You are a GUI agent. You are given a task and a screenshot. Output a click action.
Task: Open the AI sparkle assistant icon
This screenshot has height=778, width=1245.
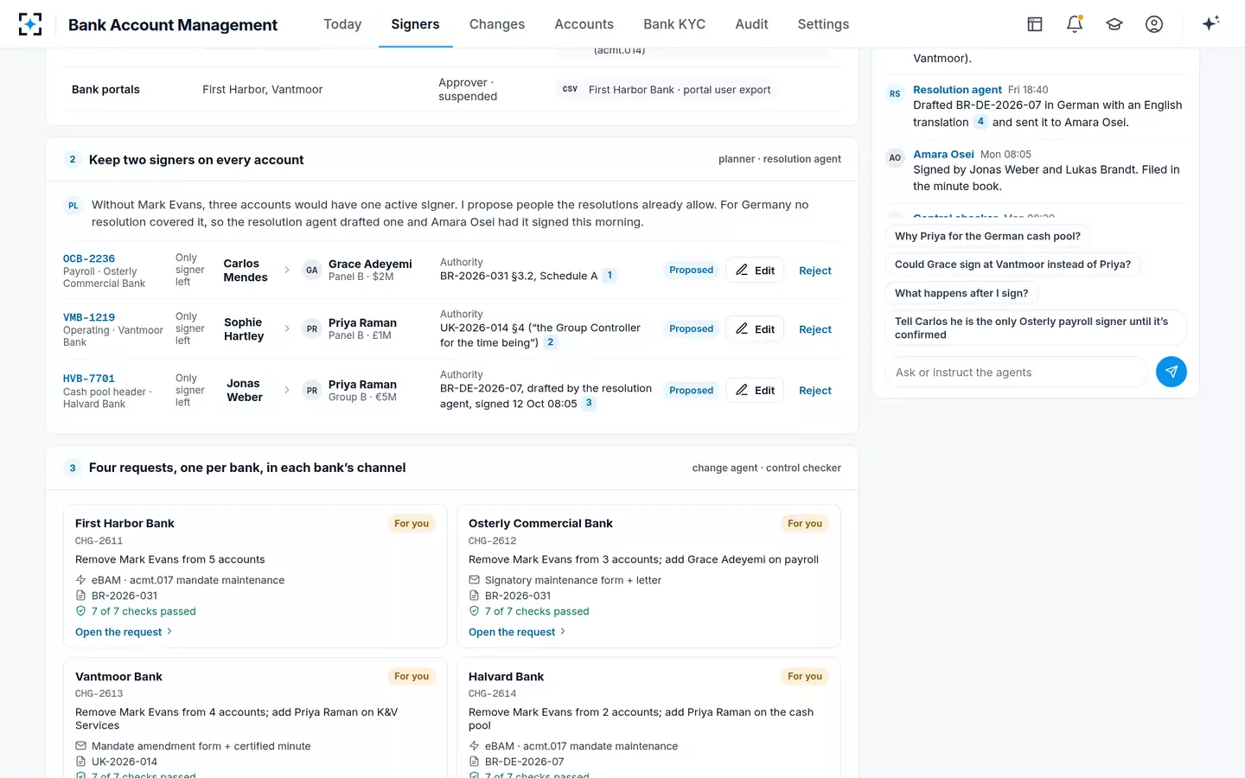pyautogui.click(x=1210, y=23)
